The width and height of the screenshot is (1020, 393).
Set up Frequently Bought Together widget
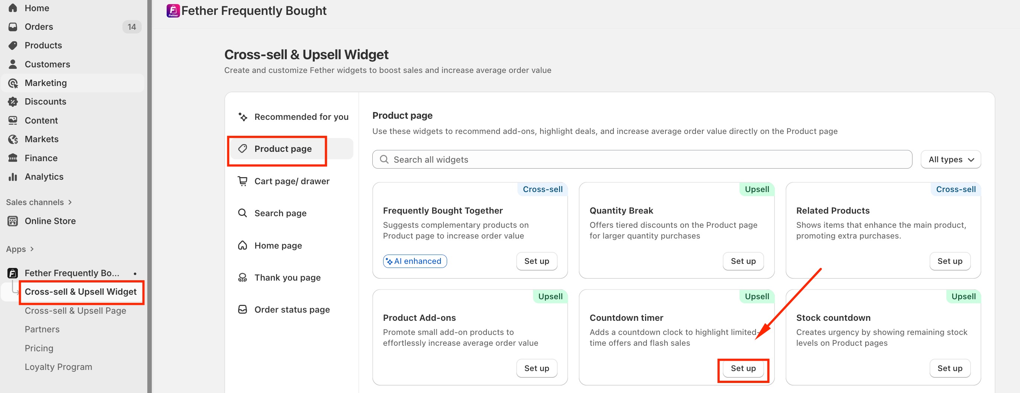coord(536,261)
